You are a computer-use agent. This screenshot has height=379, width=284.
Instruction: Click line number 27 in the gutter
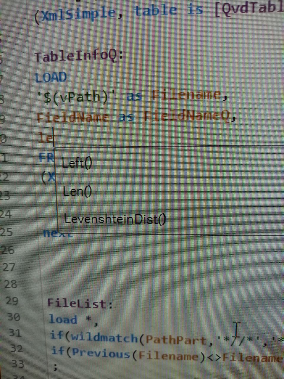tap(8, 268)
